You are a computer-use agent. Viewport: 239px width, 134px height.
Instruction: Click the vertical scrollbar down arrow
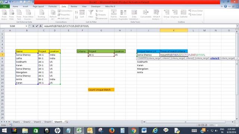(237, 119)
